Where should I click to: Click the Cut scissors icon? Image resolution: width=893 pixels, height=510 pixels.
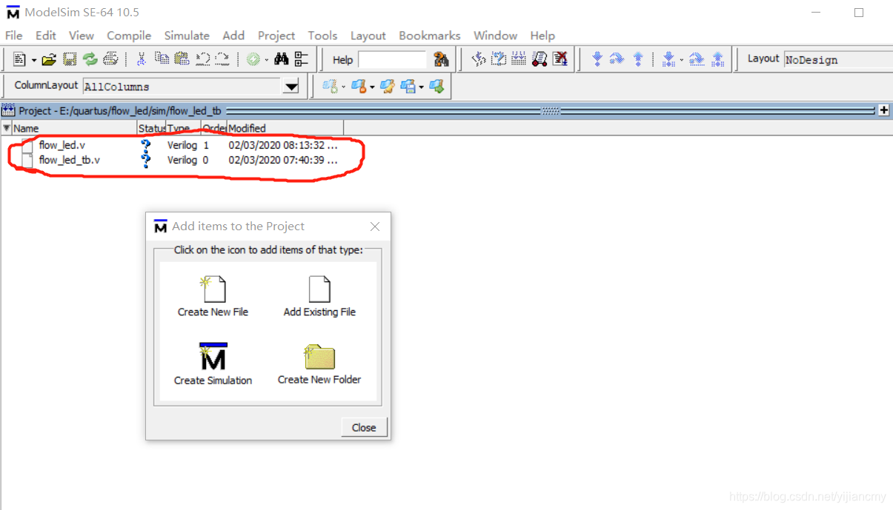coord(141,59)
